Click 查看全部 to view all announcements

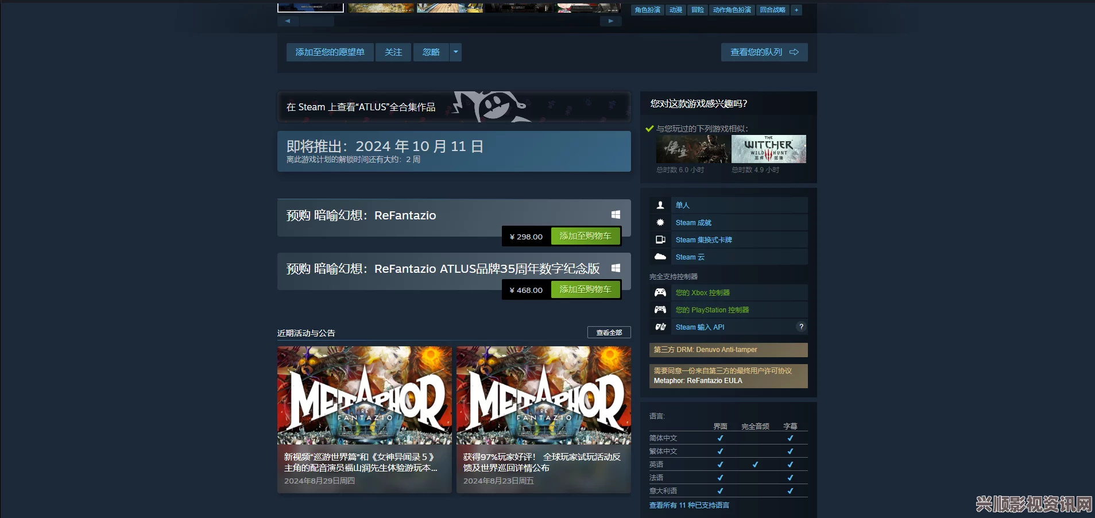[609, 333]
